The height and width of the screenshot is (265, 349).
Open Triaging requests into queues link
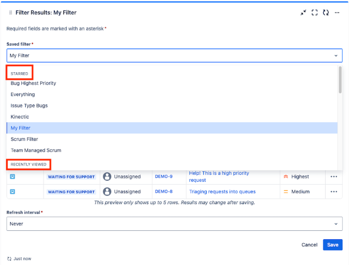point(222,192)
